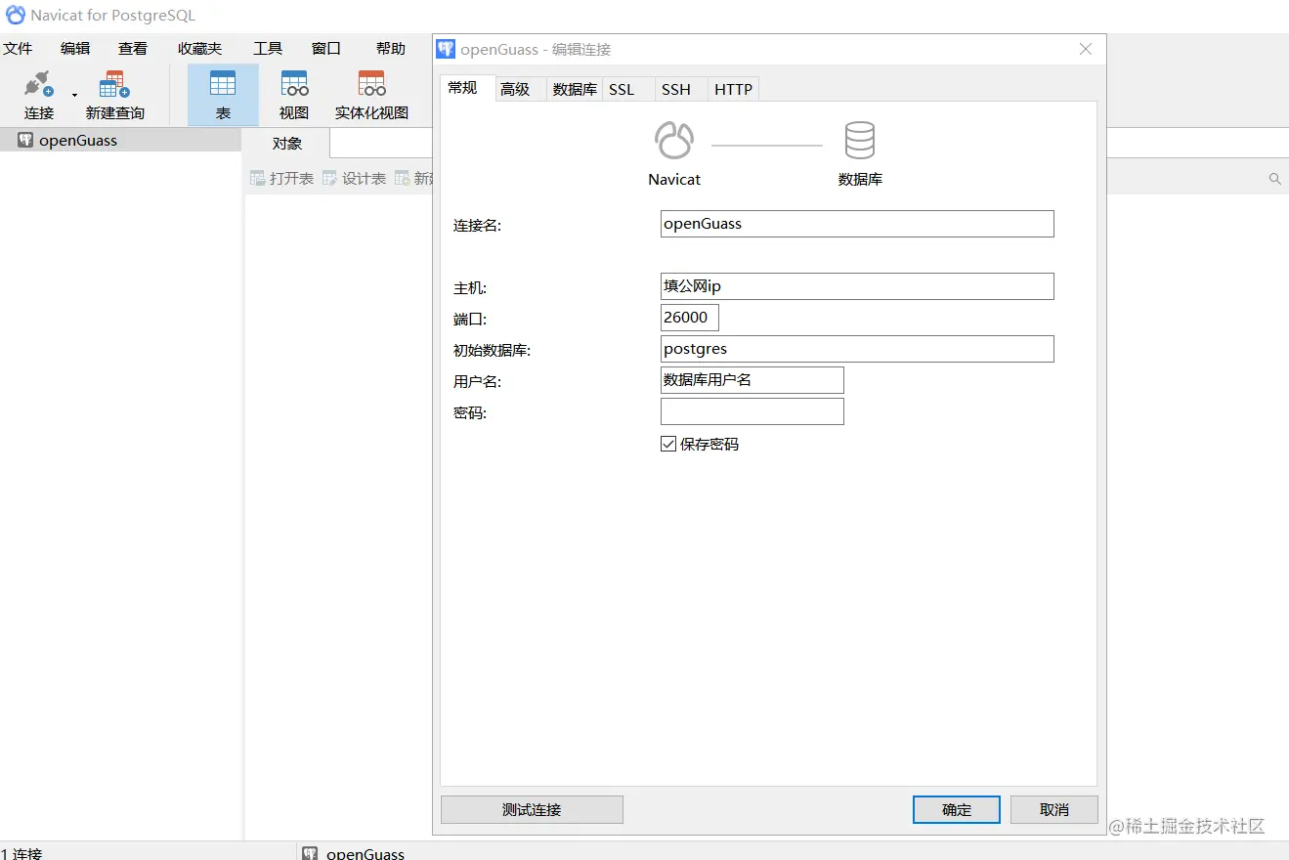Click the 用户名 username input field
The height and width of the screenshot is (860, 1289).
(752, 380)
